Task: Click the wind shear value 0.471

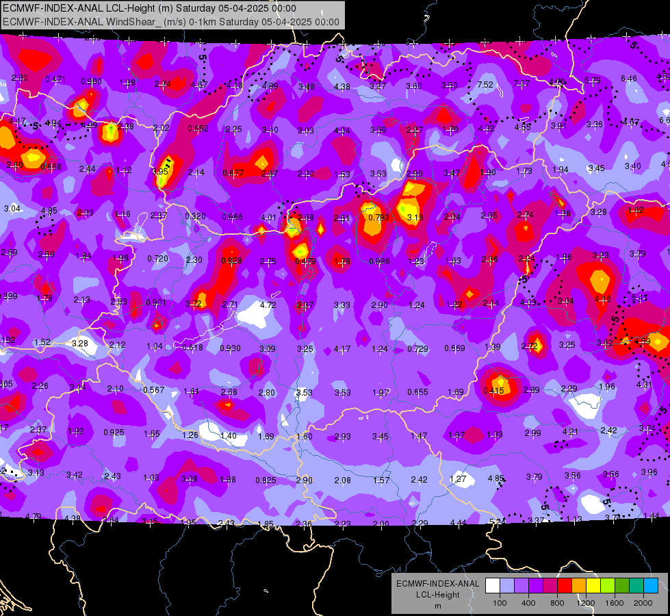Action: click(x=55, y=79)
